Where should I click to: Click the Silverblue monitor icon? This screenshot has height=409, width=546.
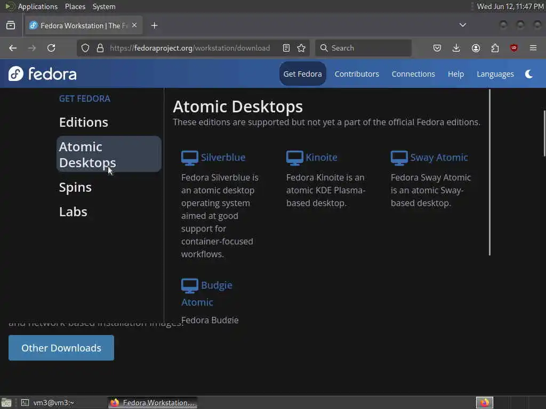[190, 158]
